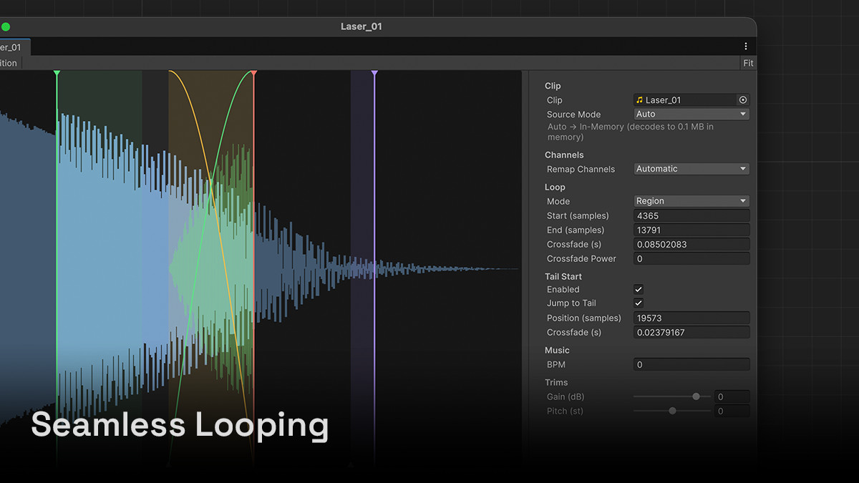
Task: Click the Clip section header
Action: coord(553,86)
